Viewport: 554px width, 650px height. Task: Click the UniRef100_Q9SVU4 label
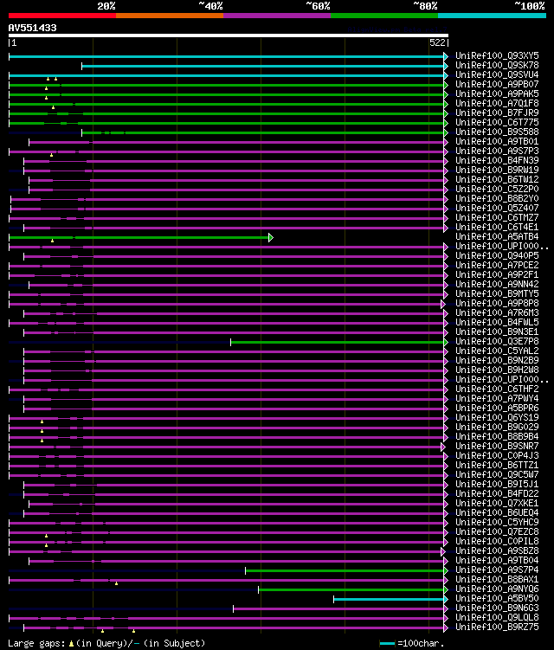tap(497, 74)
